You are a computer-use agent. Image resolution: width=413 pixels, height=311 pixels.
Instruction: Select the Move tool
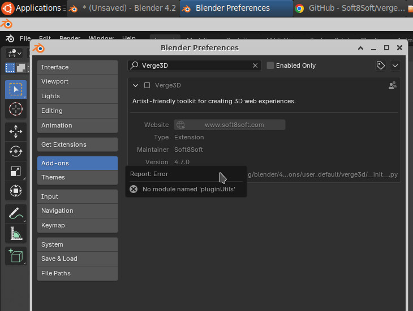16,132
